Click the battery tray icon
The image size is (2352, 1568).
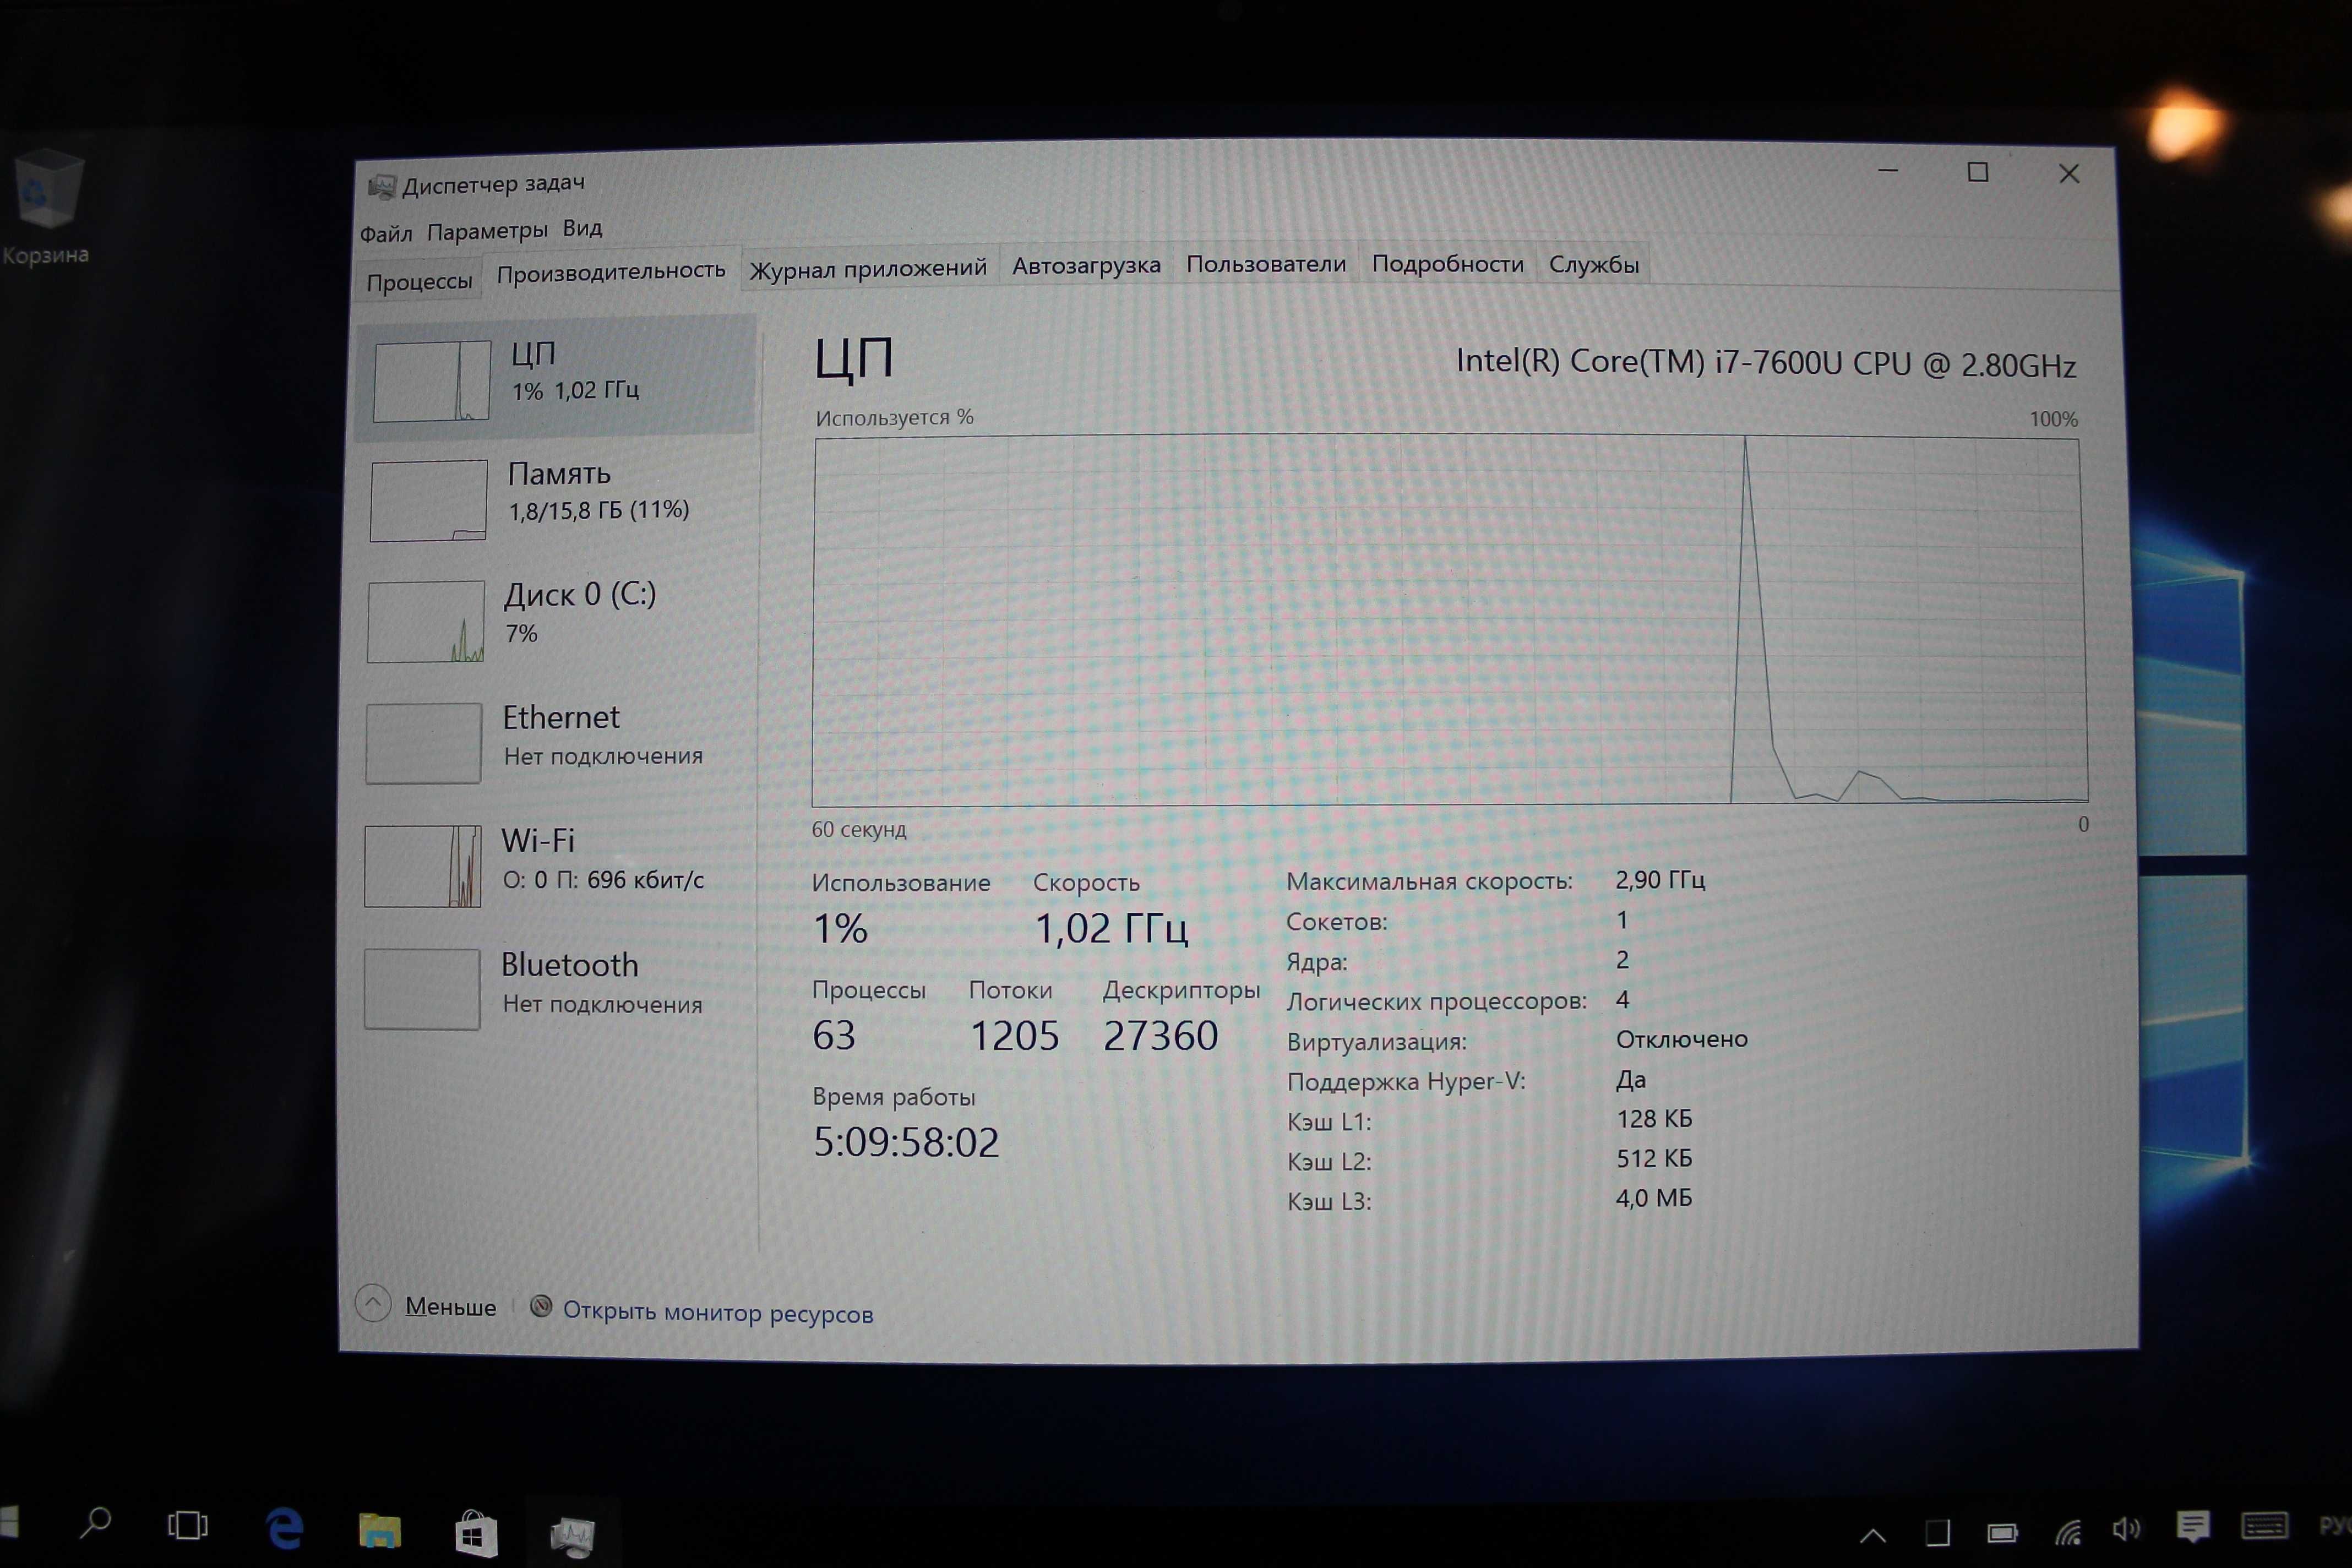(2002, 1533)
